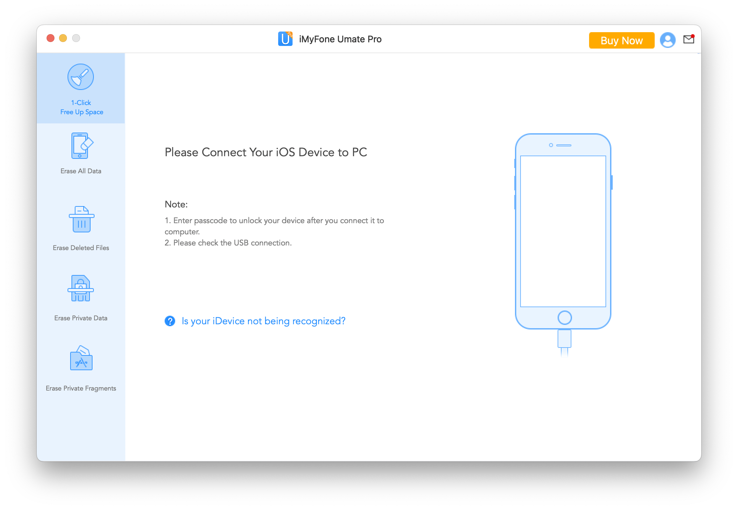Screen dimensions: 738x510
Task: Select the Erase Private Fragments folder icon
Action: [81, 358]
